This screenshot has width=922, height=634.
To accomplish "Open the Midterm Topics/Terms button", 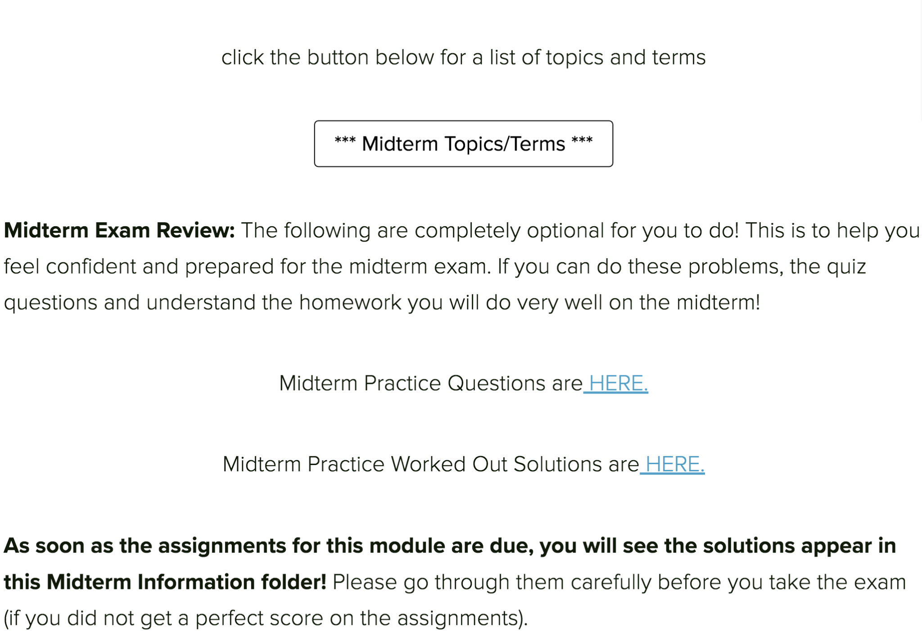I will [x=463, y=144].
